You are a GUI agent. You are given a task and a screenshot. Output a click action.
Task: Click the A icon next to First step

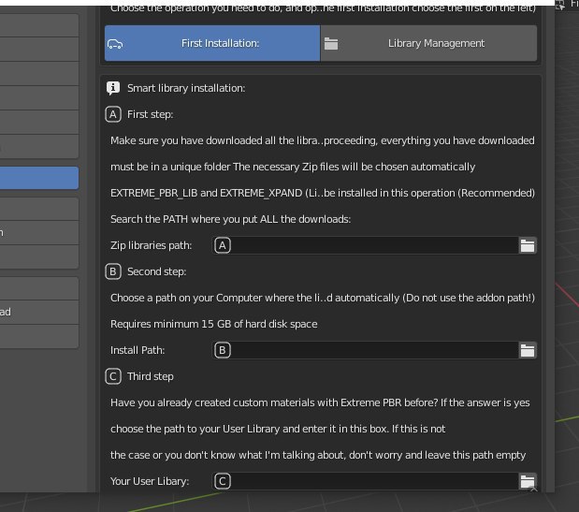tap(113, 114)
